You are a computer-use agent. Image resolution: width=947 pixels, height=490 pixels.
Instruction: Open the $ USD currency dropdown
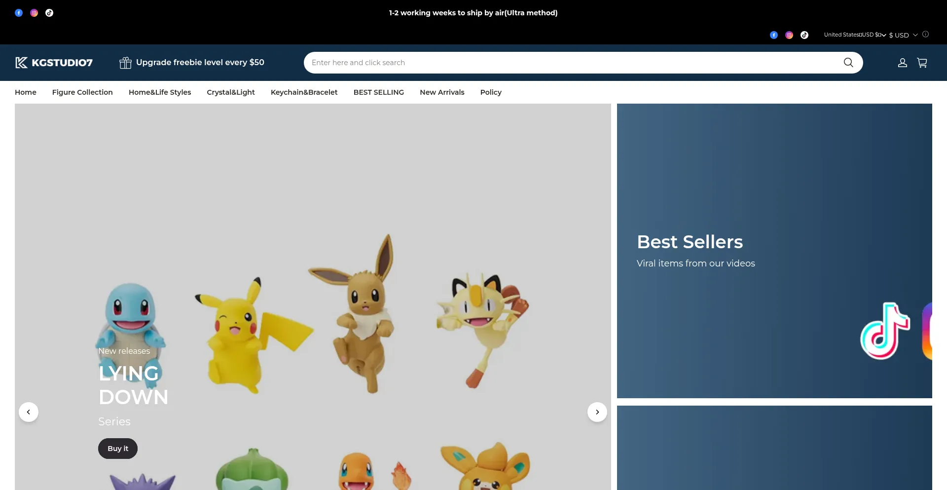click(903, 35)
